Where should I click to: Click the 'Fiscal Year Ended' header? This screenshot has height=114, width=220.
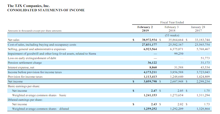click(172, 22)
